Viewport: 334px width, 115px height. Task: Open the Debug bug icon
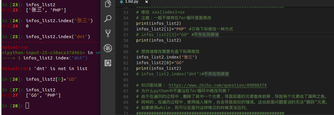point(108,48)
